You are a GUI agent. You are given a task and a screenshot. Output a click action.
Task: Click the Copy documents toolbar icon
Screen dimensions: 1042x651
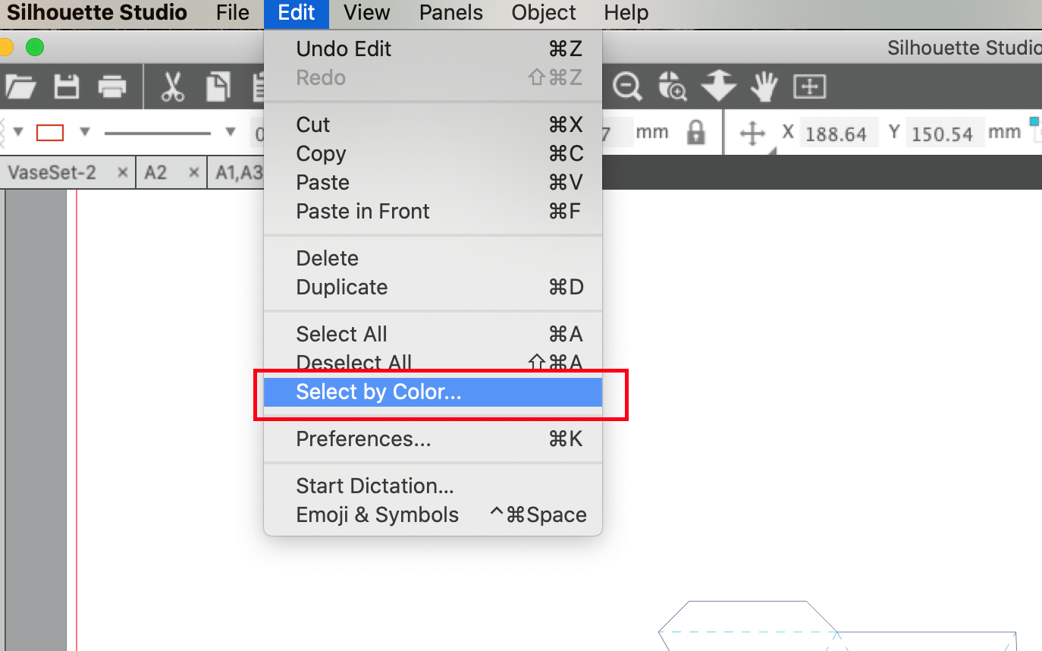point(218,87)
